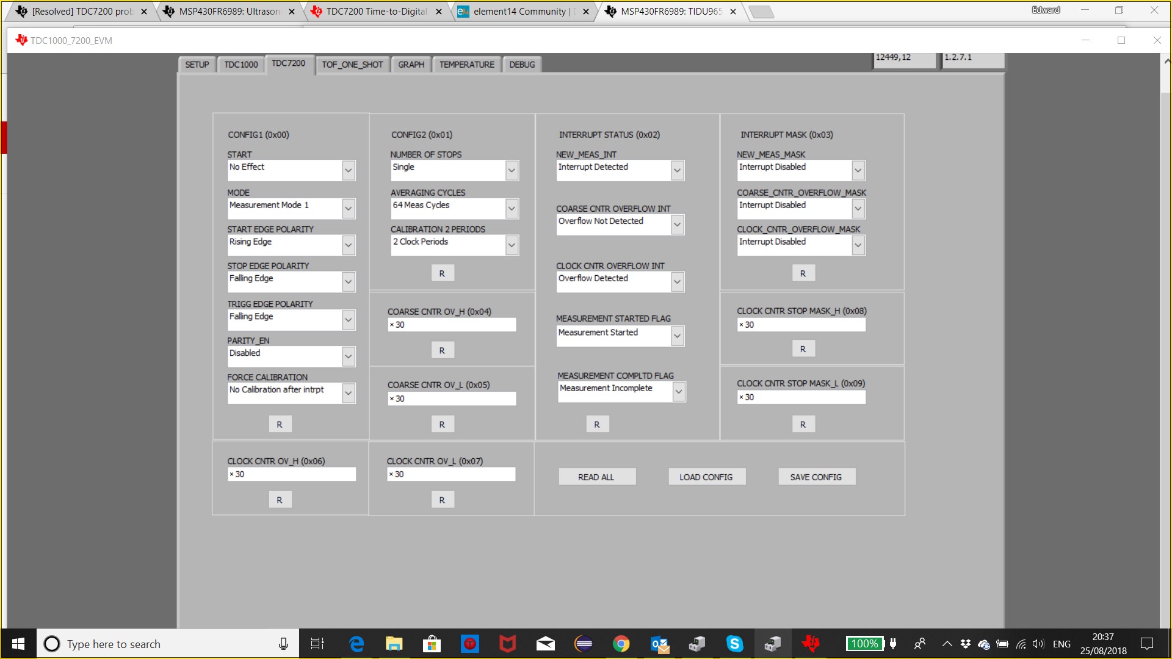Image resolution: width=1172 pixels, height=659 pixels.
Task: Click the microphone icon in the search box
Action: point(283,644)
